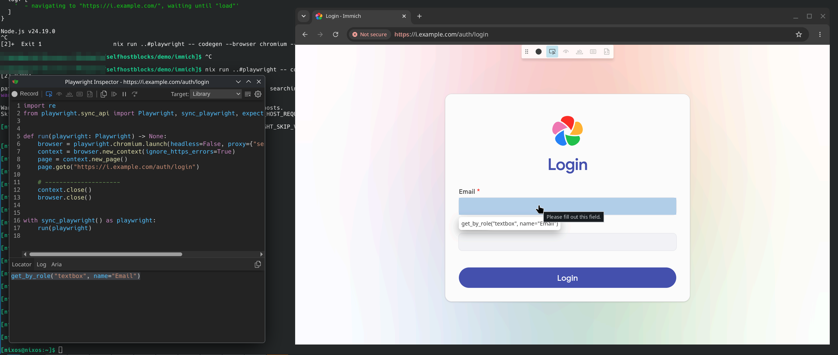This screenshot has width=838, height=355.
Task: Click code line 12 context.close()
Action: 65,190
